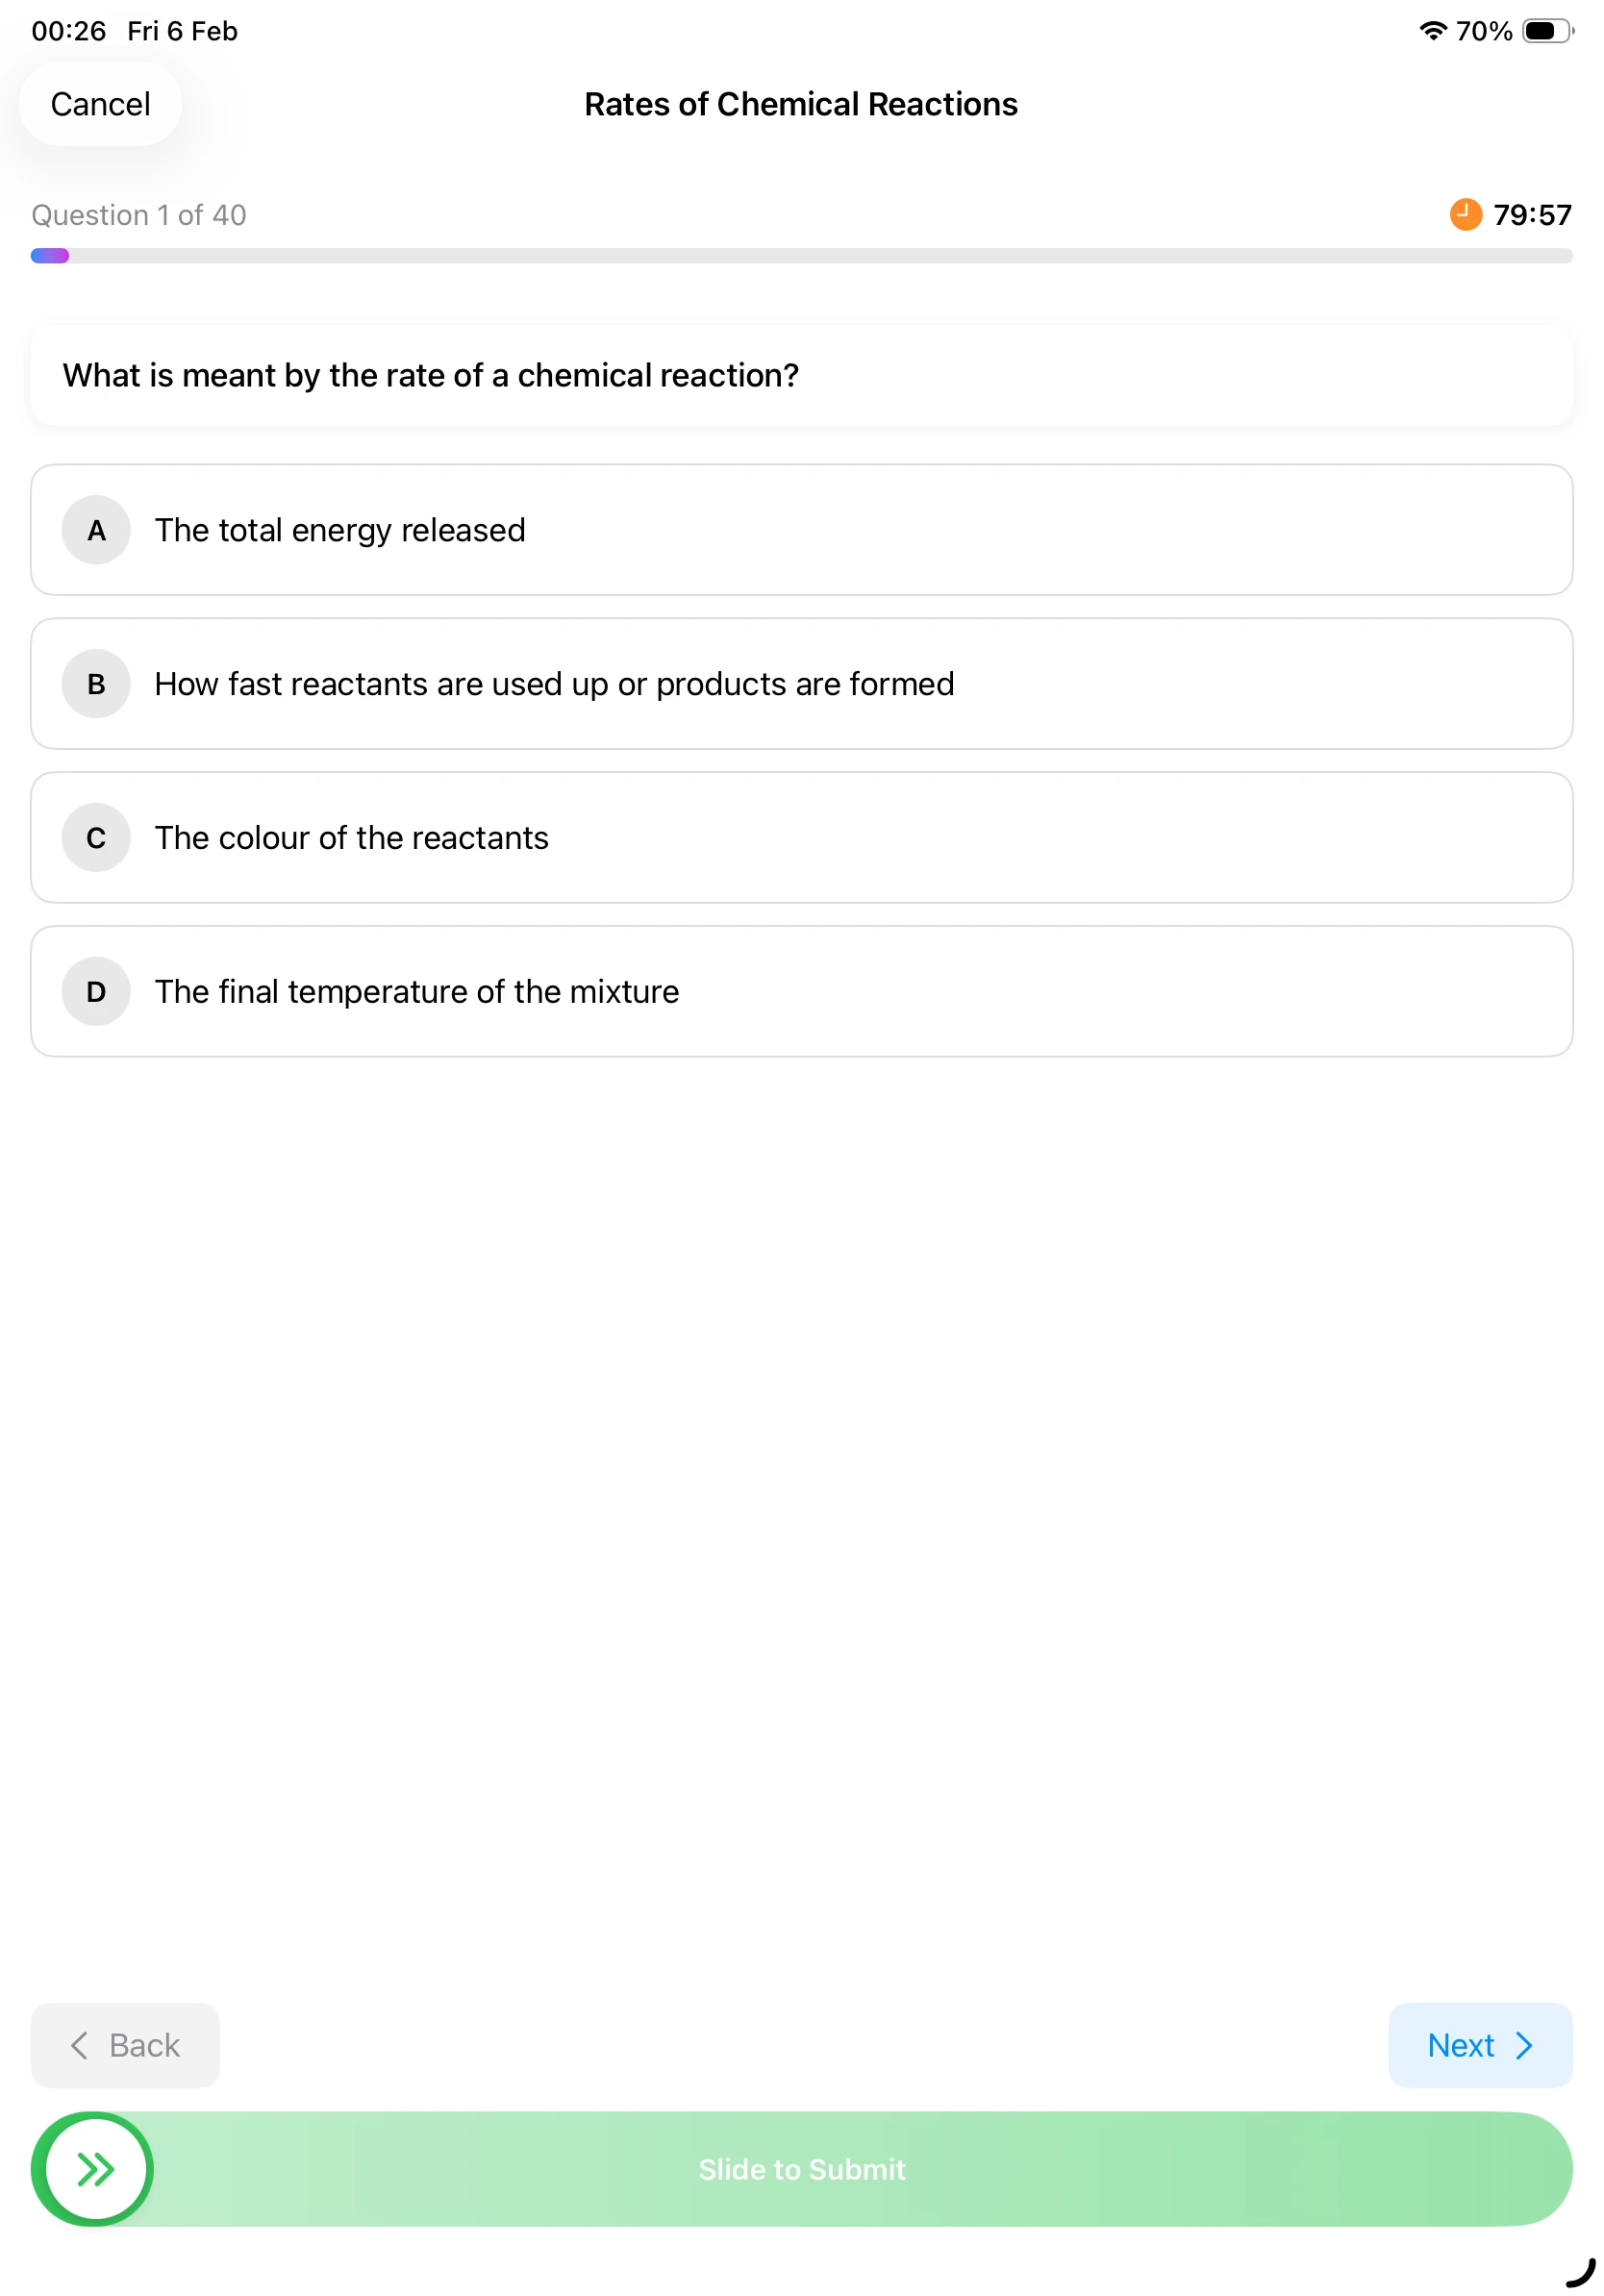Viewport: 1604px width, 2296px height.
Task: Expand the Next navigation control
Action: [1480, 2046]
